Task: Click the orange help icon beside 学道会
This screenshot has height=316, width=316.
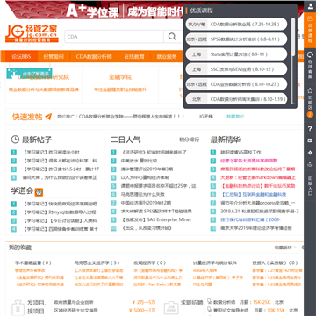Action: [x=39, y=192]
